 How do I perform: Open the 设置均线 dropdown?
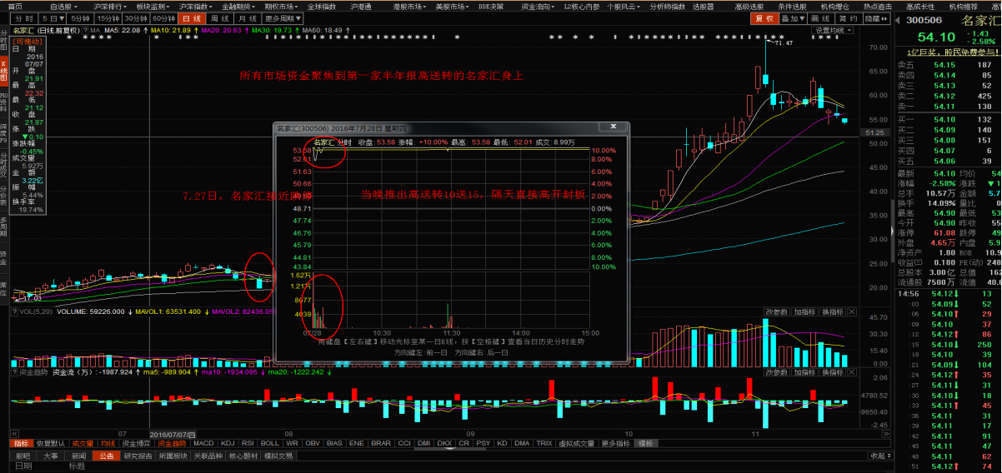tap(831, 31)
